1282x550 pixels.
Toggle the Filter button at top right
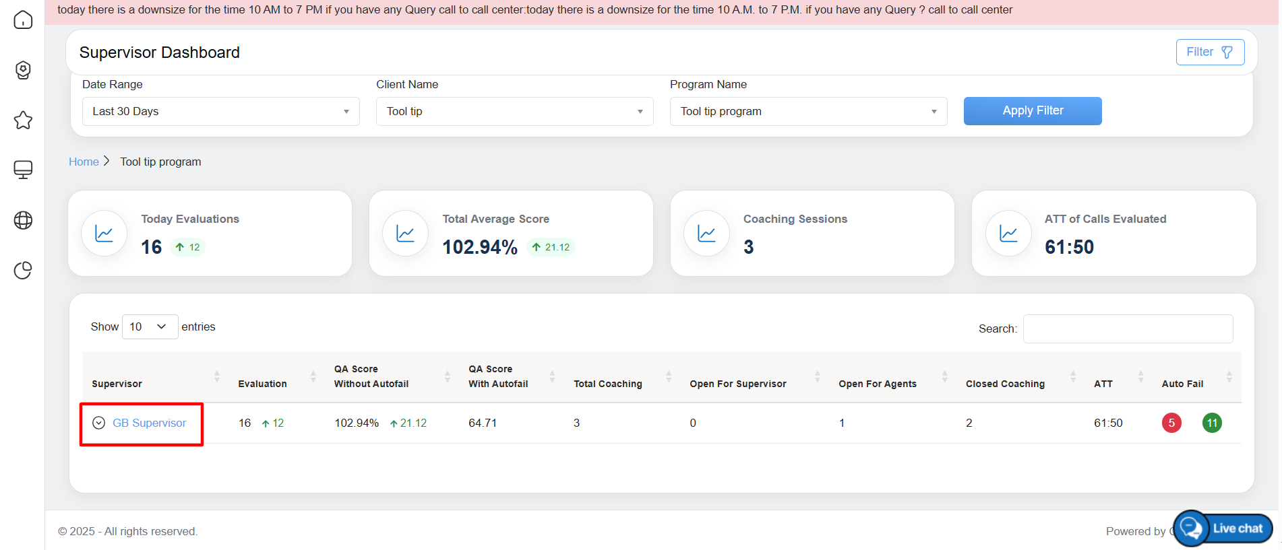click(1210, 52)
